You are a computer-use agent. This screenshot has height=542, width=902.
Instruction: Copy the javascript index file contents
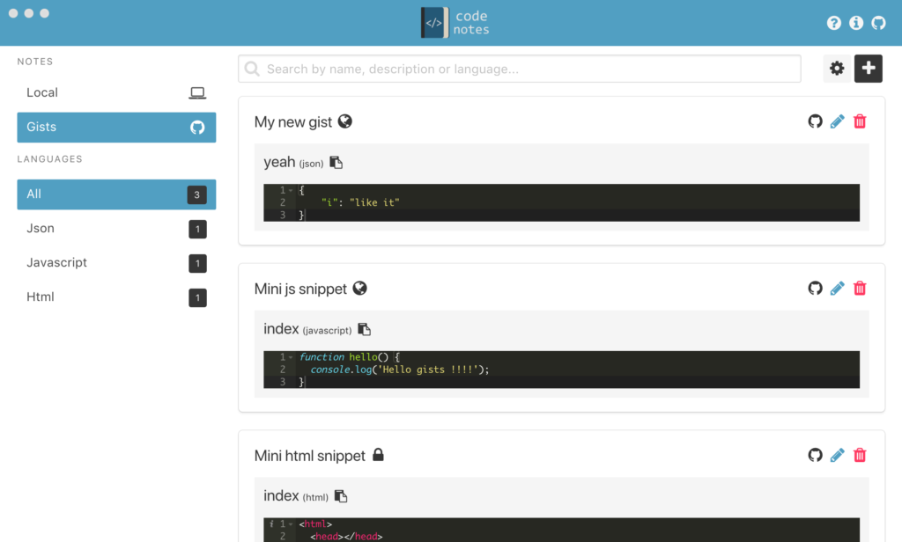pos(364,330)
